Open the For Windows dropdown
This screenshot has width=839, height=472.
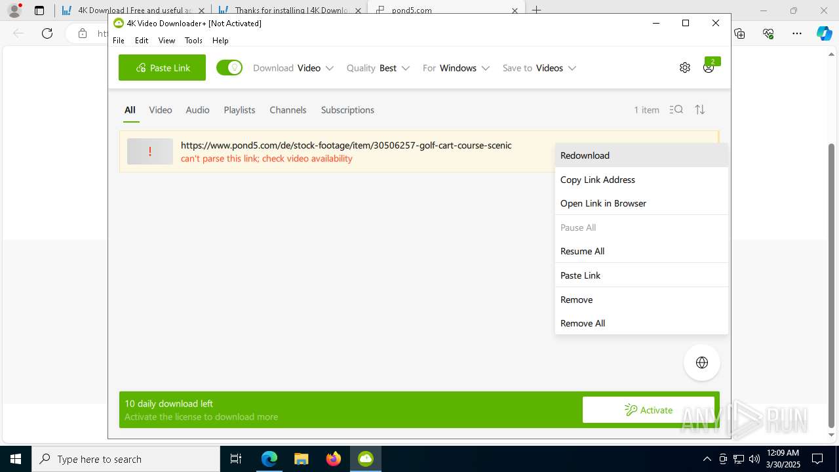[x=456, y=68]
